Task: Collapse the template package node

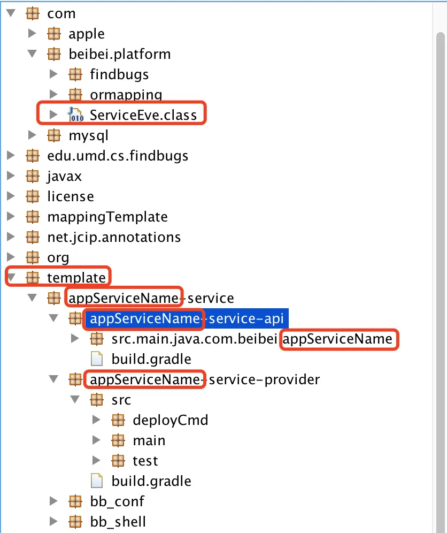Action: point(11,277)
